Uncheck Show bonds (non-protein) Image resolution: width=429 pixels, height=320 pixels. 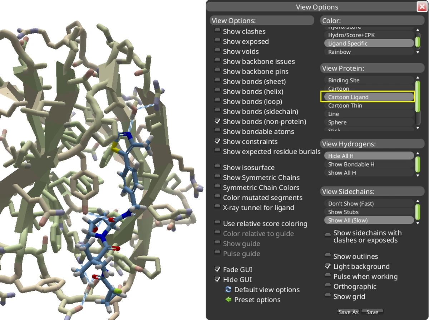217,121
